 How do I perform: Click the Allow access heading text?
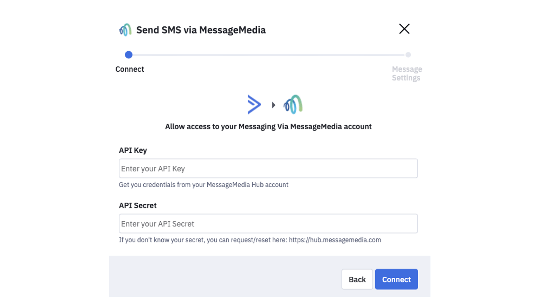[x=268, y=126]
